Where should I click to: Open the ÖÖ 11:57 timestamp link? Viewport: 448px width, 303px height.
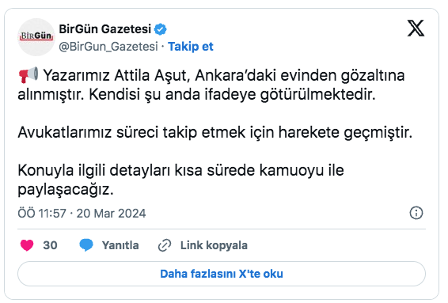(x=42, y=214)
